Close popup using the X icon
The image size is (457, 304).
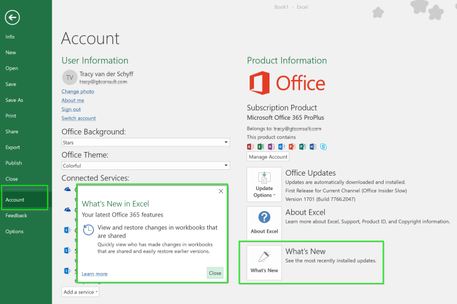[x=221, y=192]
